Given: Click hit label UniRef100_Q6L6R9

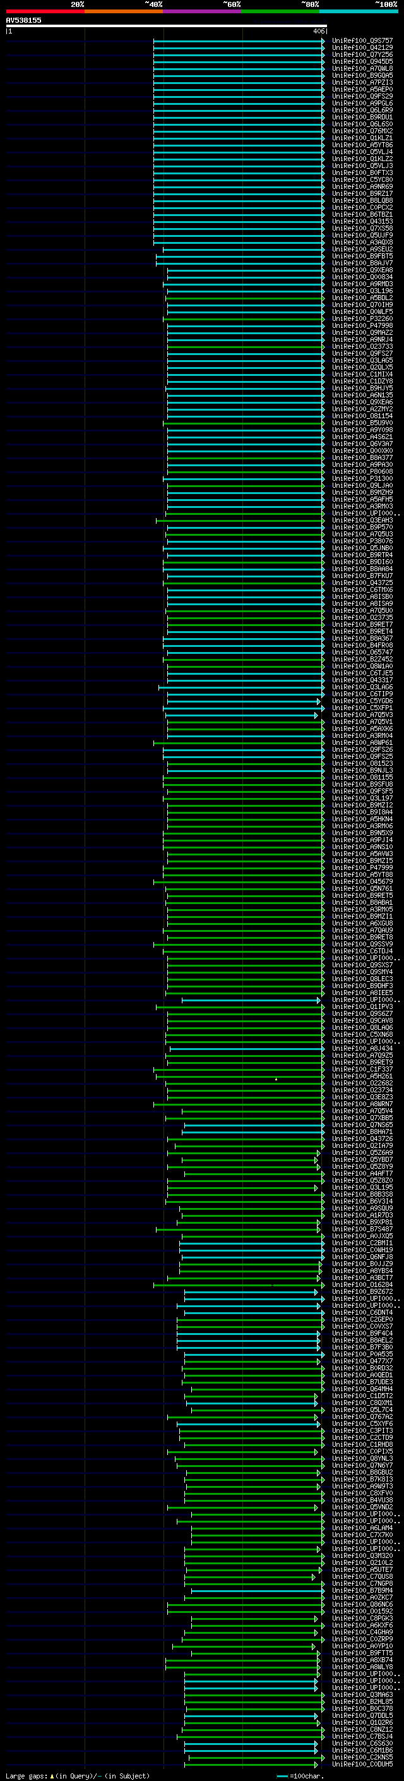Looking at the screenshot, I should pos(362,110).
